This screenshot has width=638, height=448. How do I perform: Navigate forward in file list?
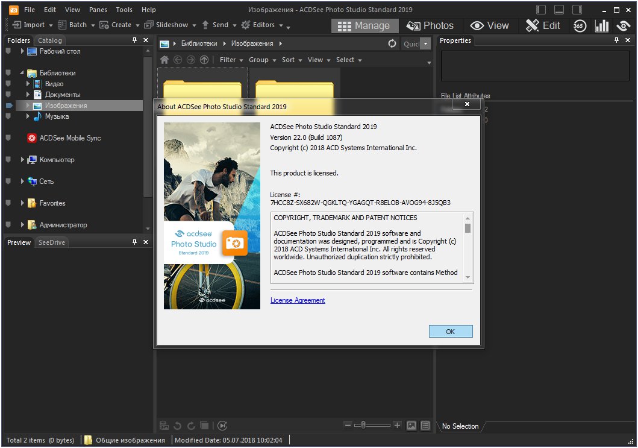click(191, 60)
